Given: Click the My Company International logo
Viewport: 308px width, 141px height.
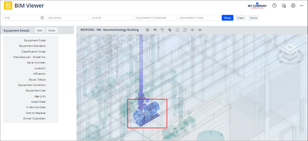Looking at the screenshot, I should click(257, 5).
